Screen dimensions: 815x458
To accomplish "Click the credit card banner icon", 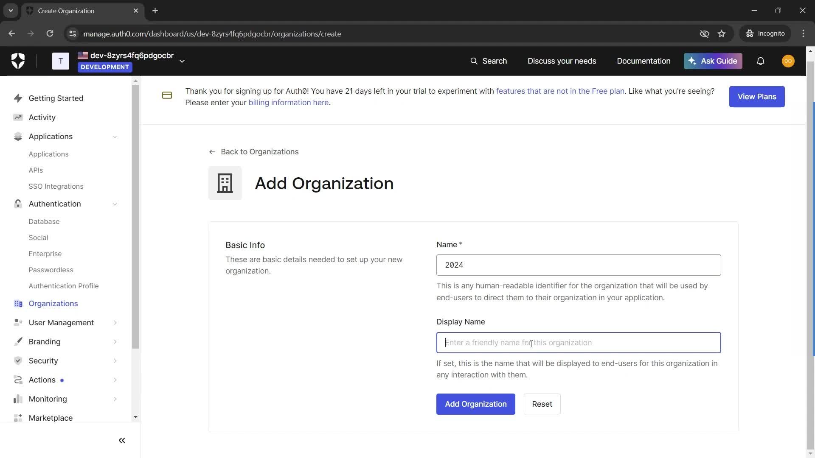I will (167, 95).
